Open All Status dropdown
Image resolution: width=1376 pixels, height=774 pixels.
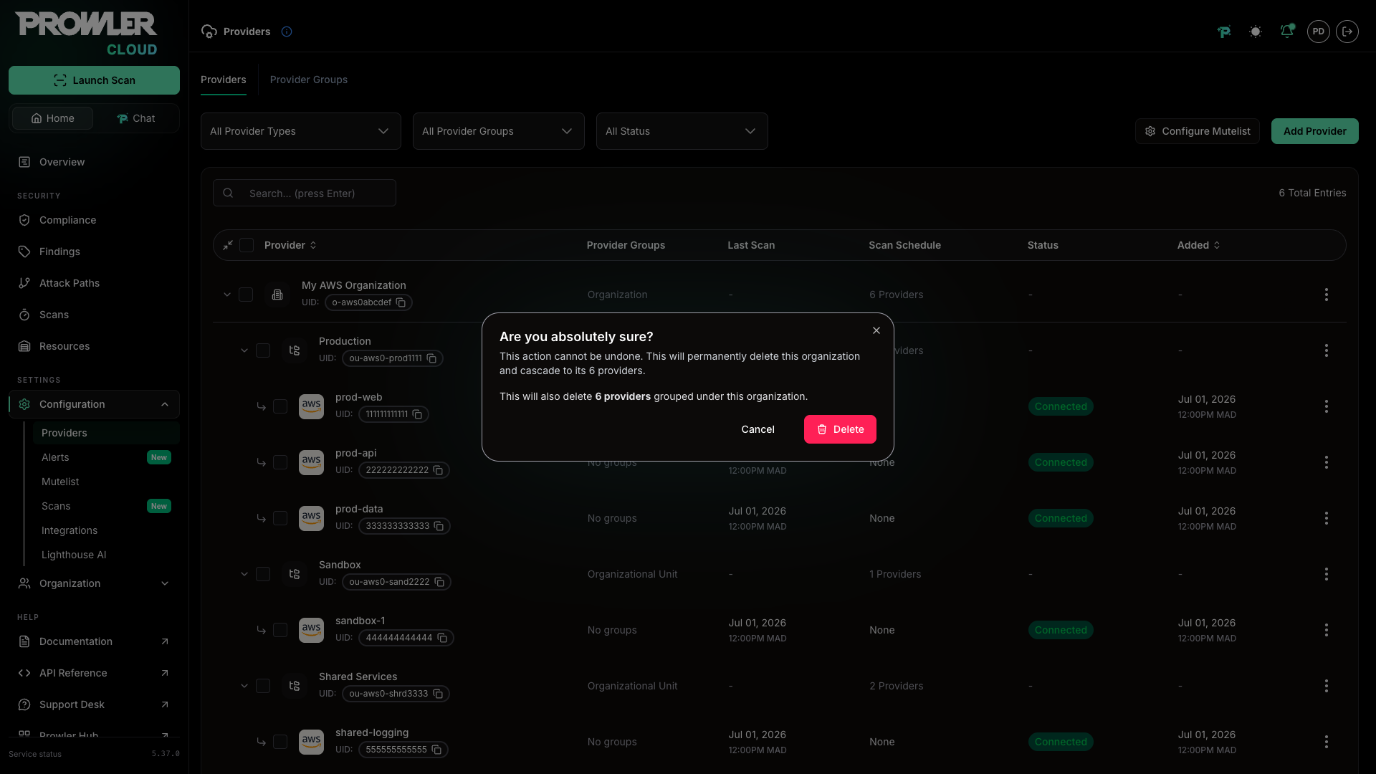(x=682, y=131)
